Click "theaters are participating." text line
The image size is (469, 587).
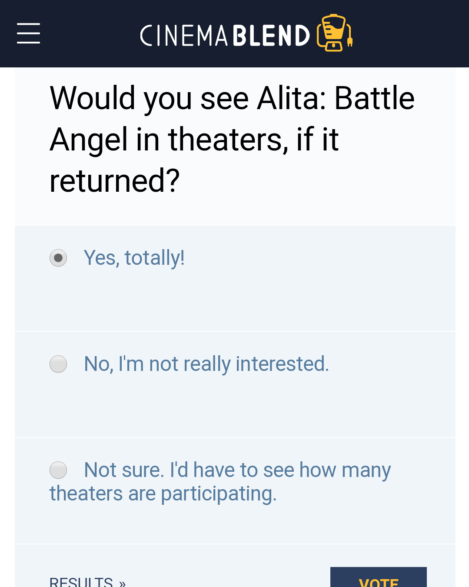pyautogui.click(x=163, y=494)
